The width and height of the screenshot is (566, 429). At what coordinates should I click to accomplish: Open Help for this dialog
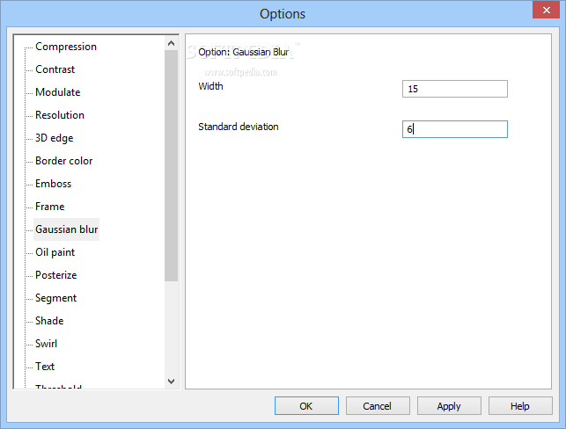click(x=520, y=406)
